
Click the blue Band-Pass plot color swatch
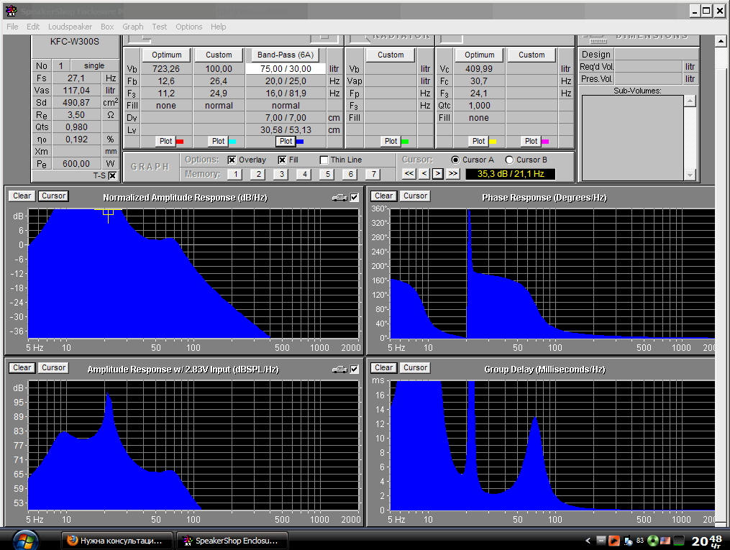(x=300, y=142)
